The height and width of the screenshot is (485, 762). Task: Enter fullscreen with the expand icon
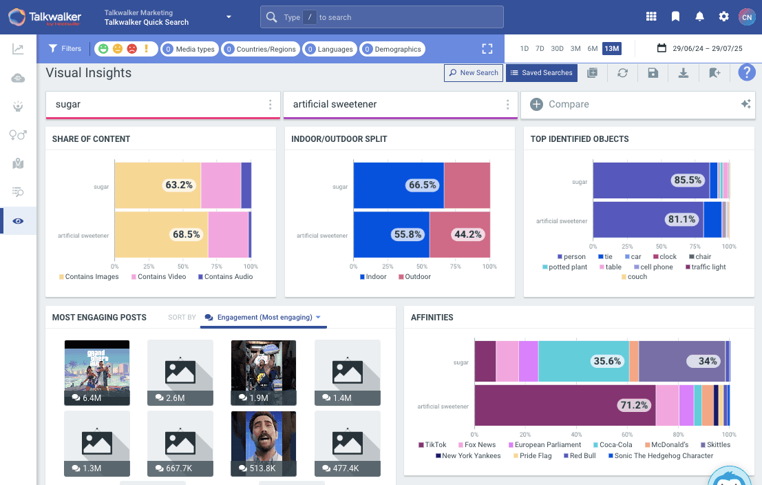tap(487, 49)
